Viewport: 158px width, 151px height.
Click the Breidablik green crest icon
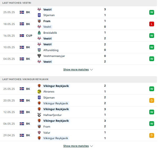pos(39,33)
